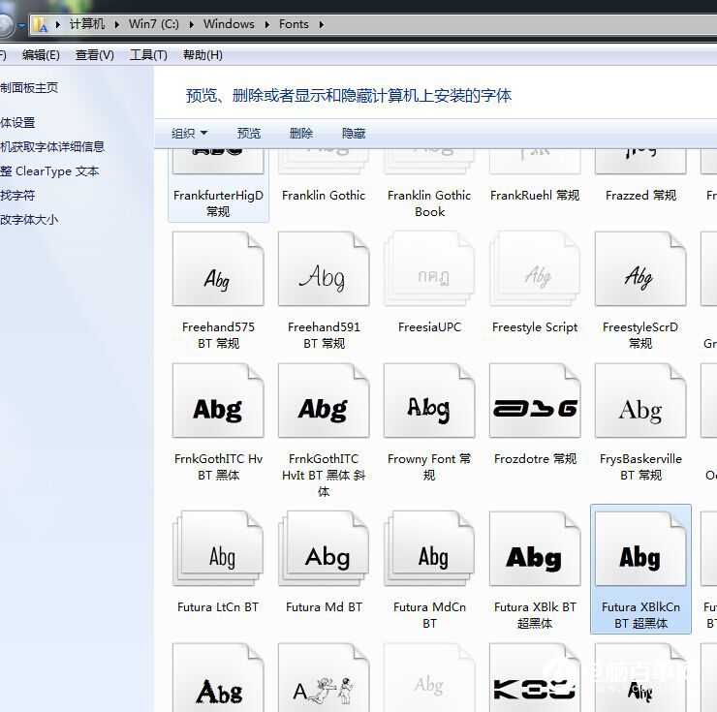Select the Futura Md BT font icon

coord(324,548)
